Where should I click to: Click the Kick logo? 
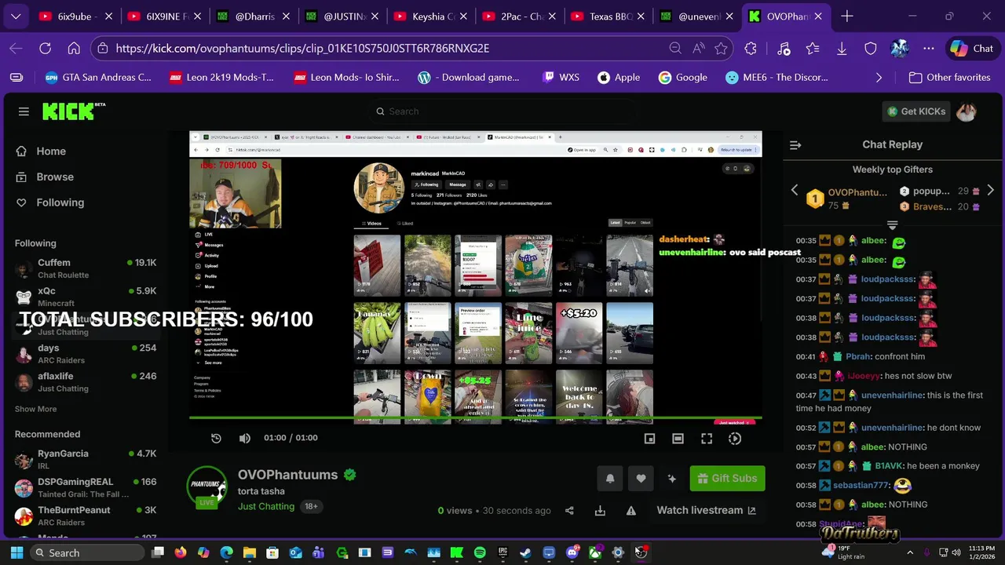point(74,111)
